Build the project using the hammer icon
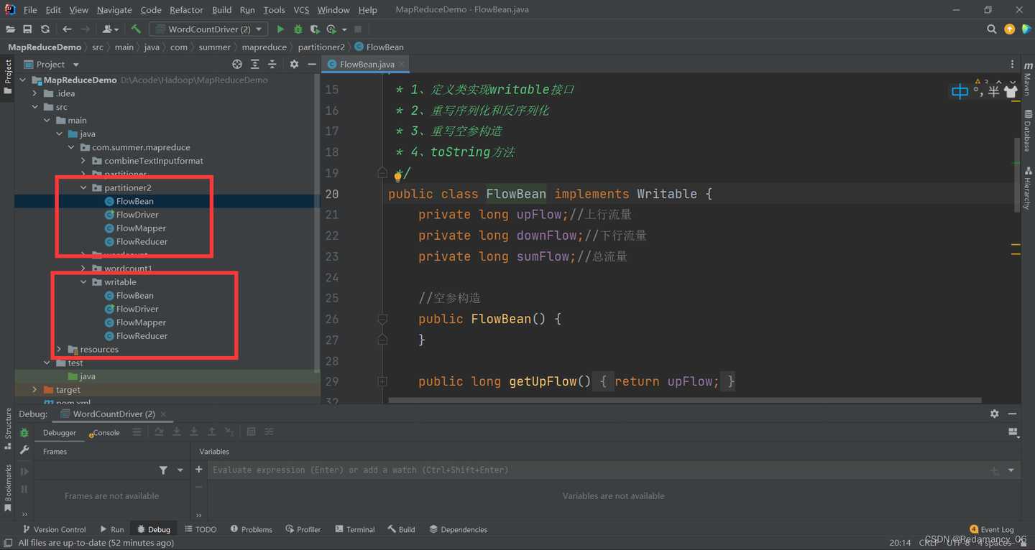 pyautogui.click(x=136, y=29)
